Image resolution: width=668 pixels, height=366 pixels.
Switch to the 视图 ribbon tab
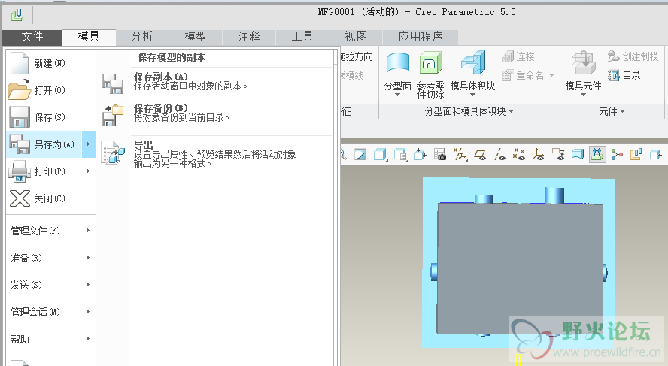click(x=356, y=37)
